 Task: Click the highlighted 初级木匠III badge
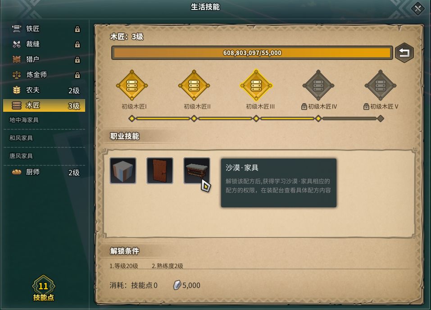point(256,85)
